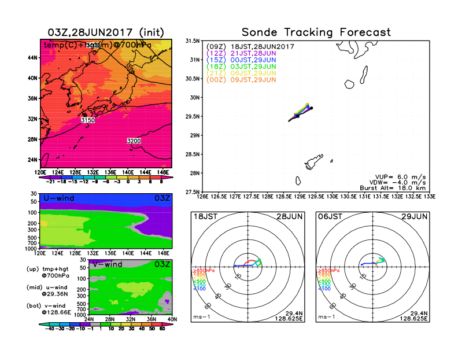
Task: Click the black square marker on the sonde track
Action: [297, 116]
